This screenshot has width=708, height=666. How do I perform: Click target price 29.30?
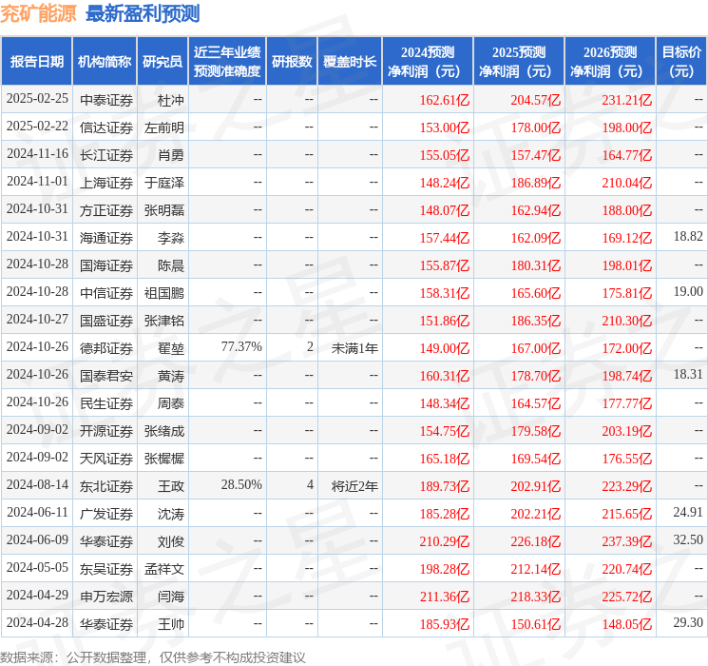pos(688,622)
